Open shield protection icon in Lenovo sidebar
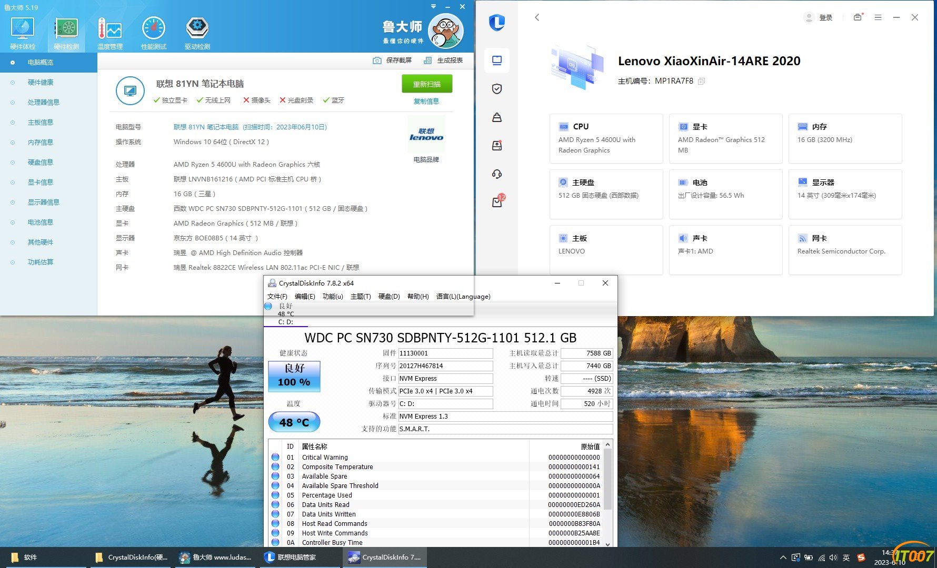Image resolution: width=937 pixels, height=568 pixels. coord(497,88)
